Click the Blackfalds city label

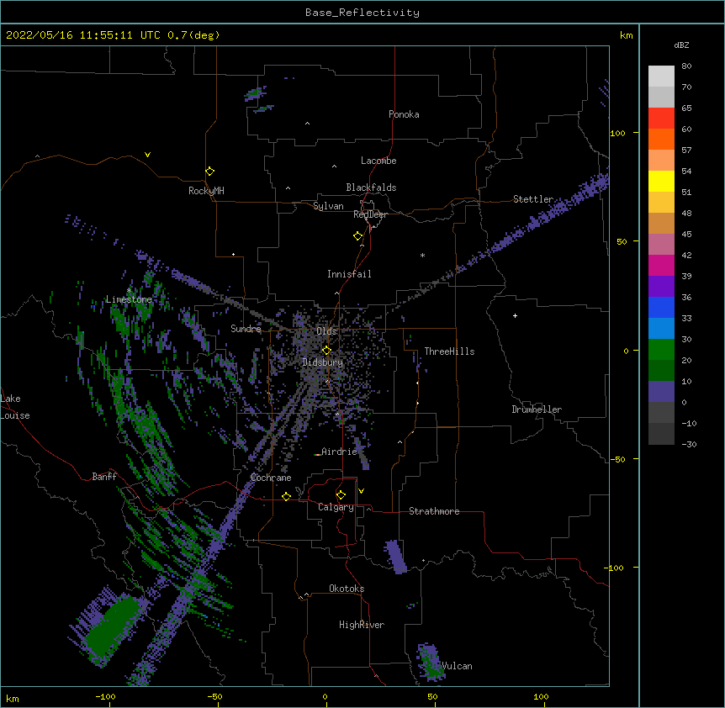pos(371,188)
